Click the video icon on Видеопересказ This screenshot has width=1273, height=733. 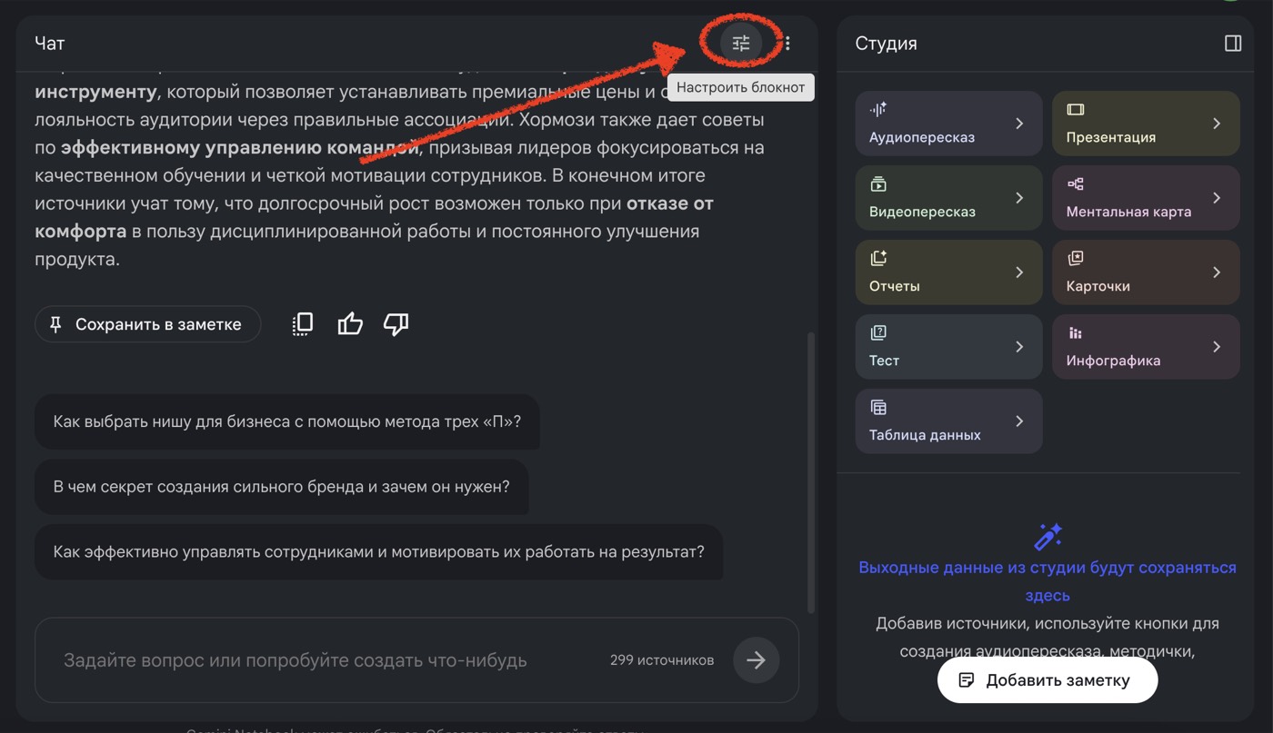coord(878,184)
